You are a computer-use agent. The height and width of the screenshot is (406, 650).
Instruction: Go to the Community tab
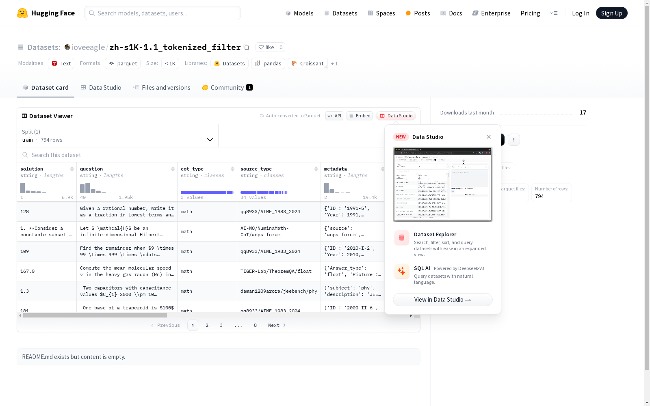tap(227, 88)
